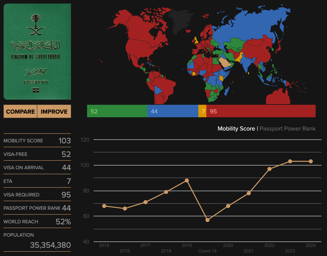Click the WORLD REACH 52% row
Viewport: 327px width, 256px height.
click(37, 222)
